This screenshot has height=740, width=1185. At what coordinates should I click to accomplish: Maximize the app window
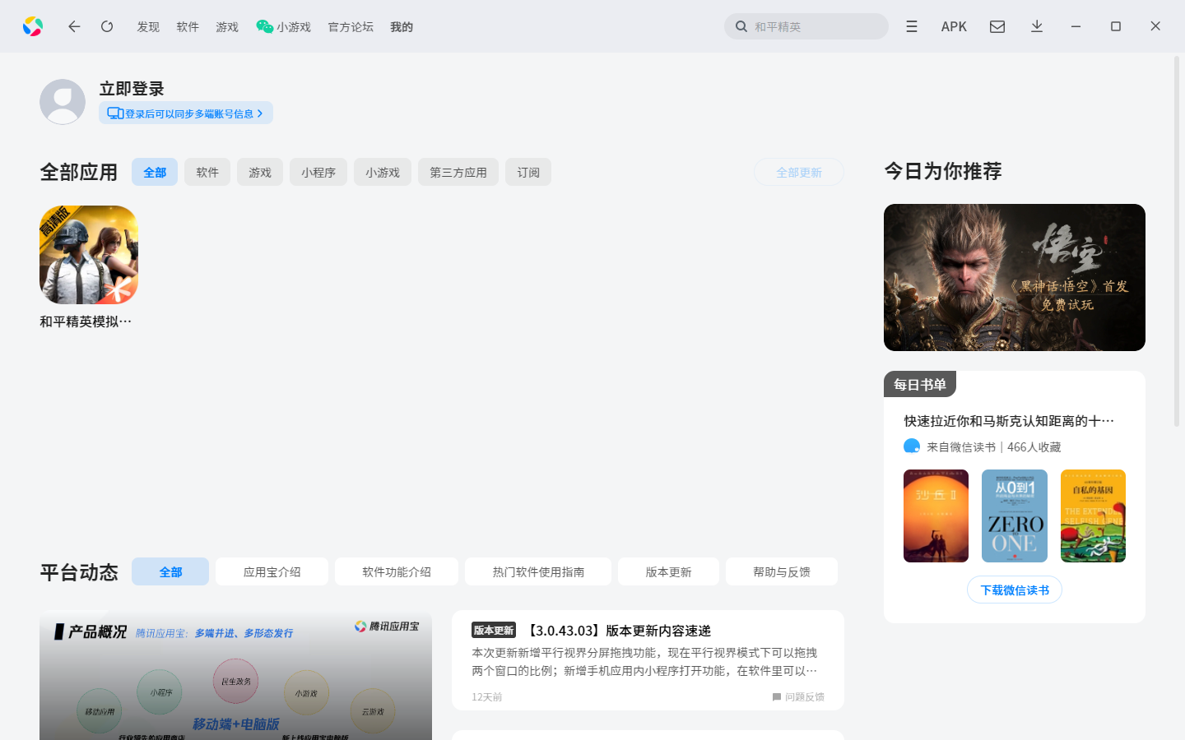pos(1116,26)
